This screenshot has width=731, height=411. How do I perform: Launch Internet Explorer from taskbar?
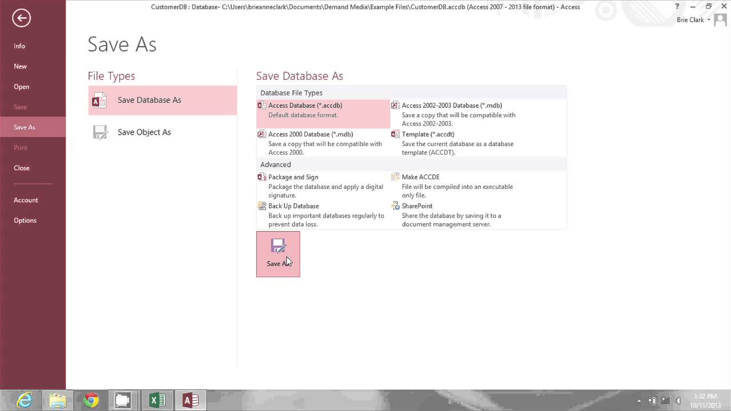point(25,400)
